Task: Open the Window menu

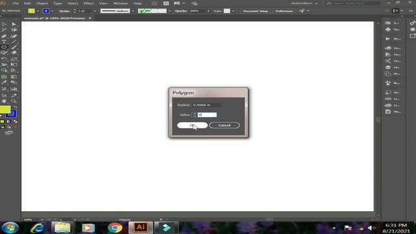Action: coord(120,3)
